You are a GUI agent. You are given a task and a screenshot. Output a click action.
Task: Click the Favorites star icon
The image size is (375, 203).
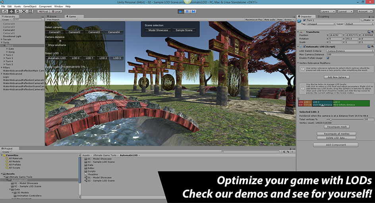pos(4,155)
